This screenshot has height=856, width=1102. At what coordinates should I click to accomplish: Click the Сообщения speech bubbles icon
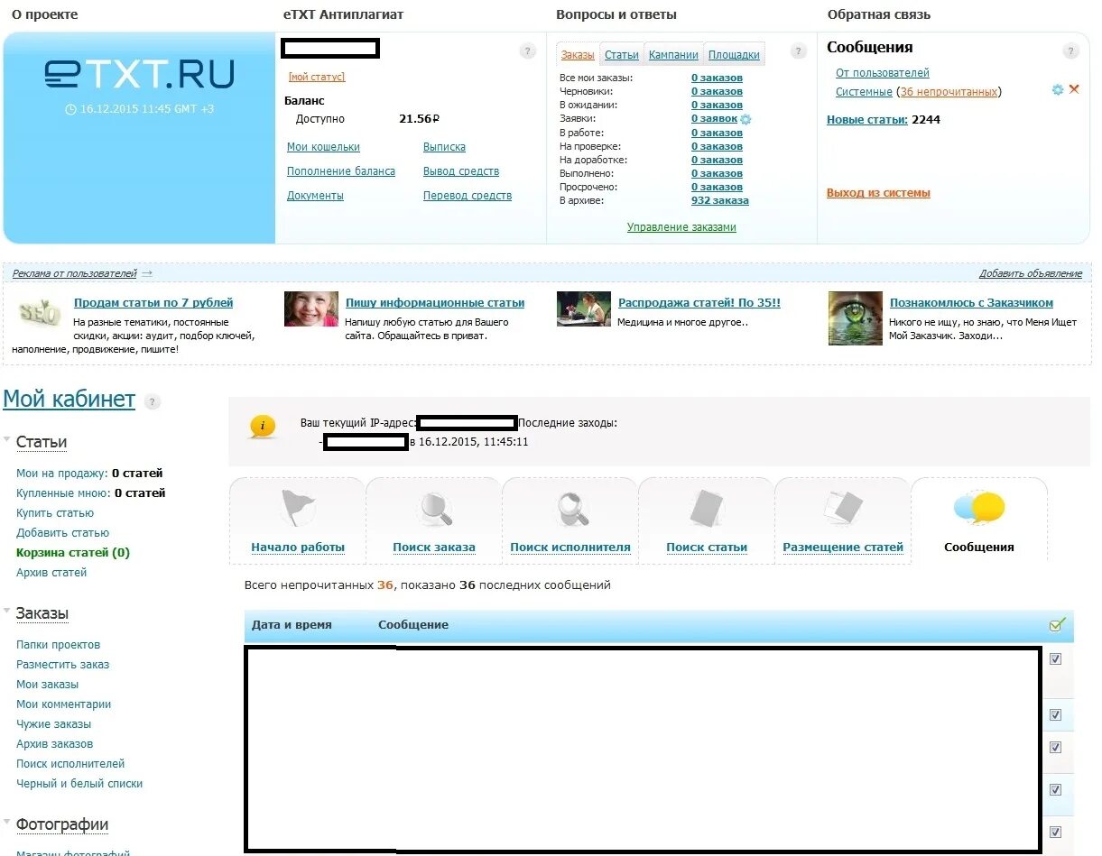(979, 508)
